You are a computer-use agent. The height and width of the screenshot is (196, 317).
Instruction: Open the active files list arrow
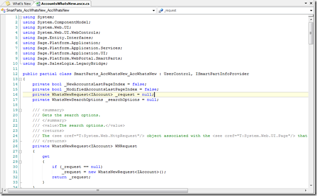306,3
